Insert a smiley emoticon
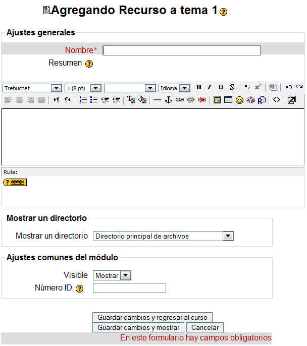The height and width of the screenshot is (346, 307). [239, 100]
